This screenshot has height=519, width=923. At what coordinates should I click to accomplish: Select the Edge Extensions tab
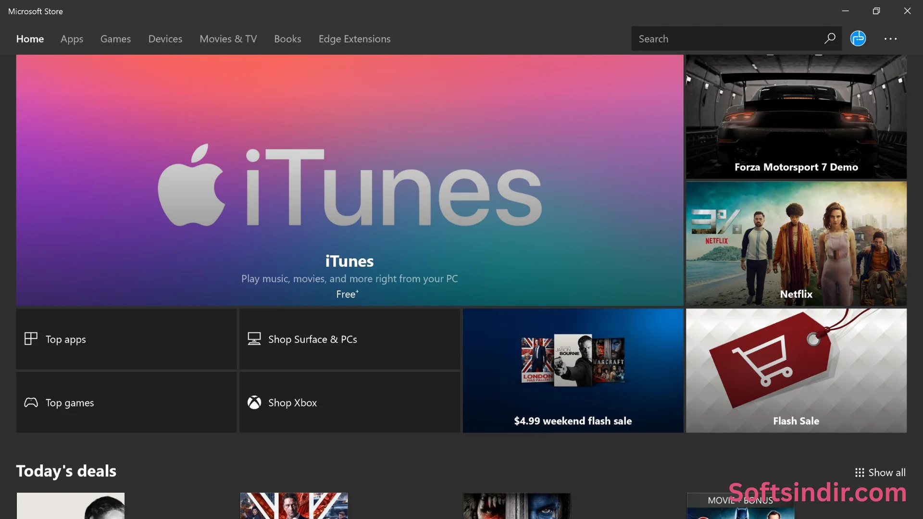coord(354,39)
